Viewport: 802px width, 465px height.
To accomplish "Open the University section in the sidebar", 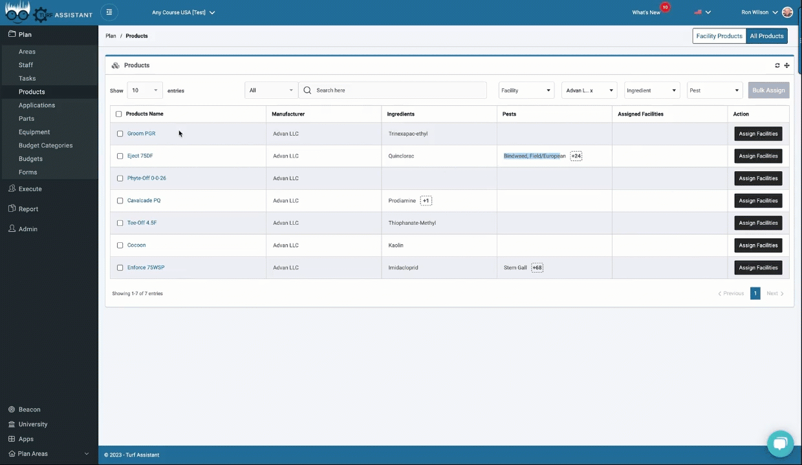I will pyautogui.click(x=32, y=424).
